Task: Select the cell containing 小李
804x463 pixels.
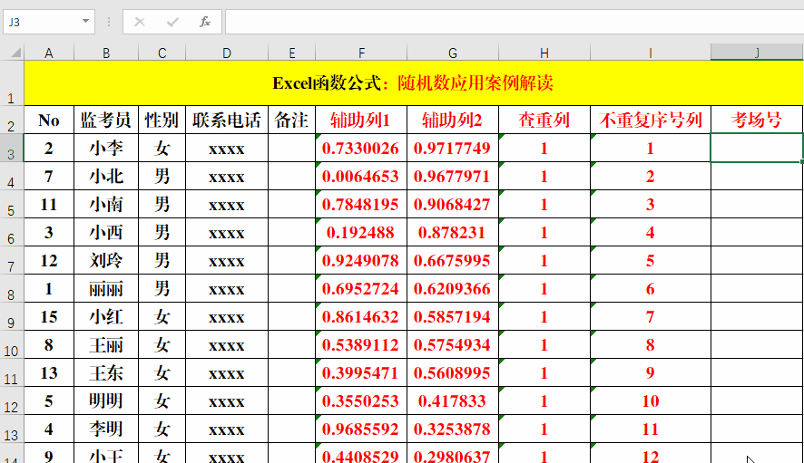Action: (x=106, y=149)
